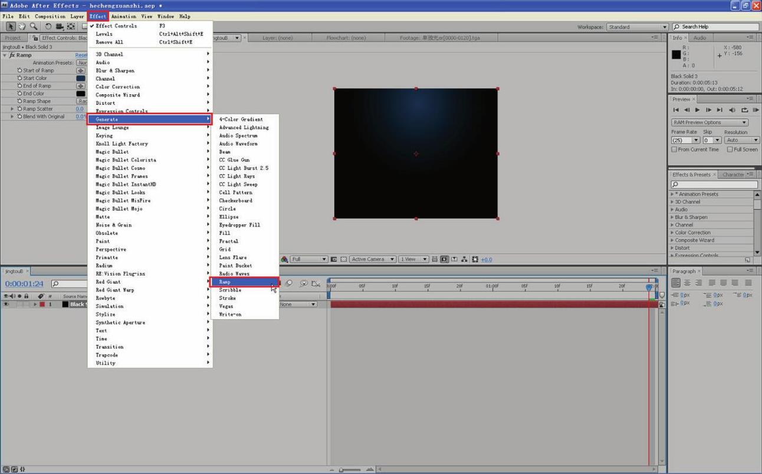Expand Animation Presets in Effects panel
This screenshot has width=762, height=474.
[672, 194]
